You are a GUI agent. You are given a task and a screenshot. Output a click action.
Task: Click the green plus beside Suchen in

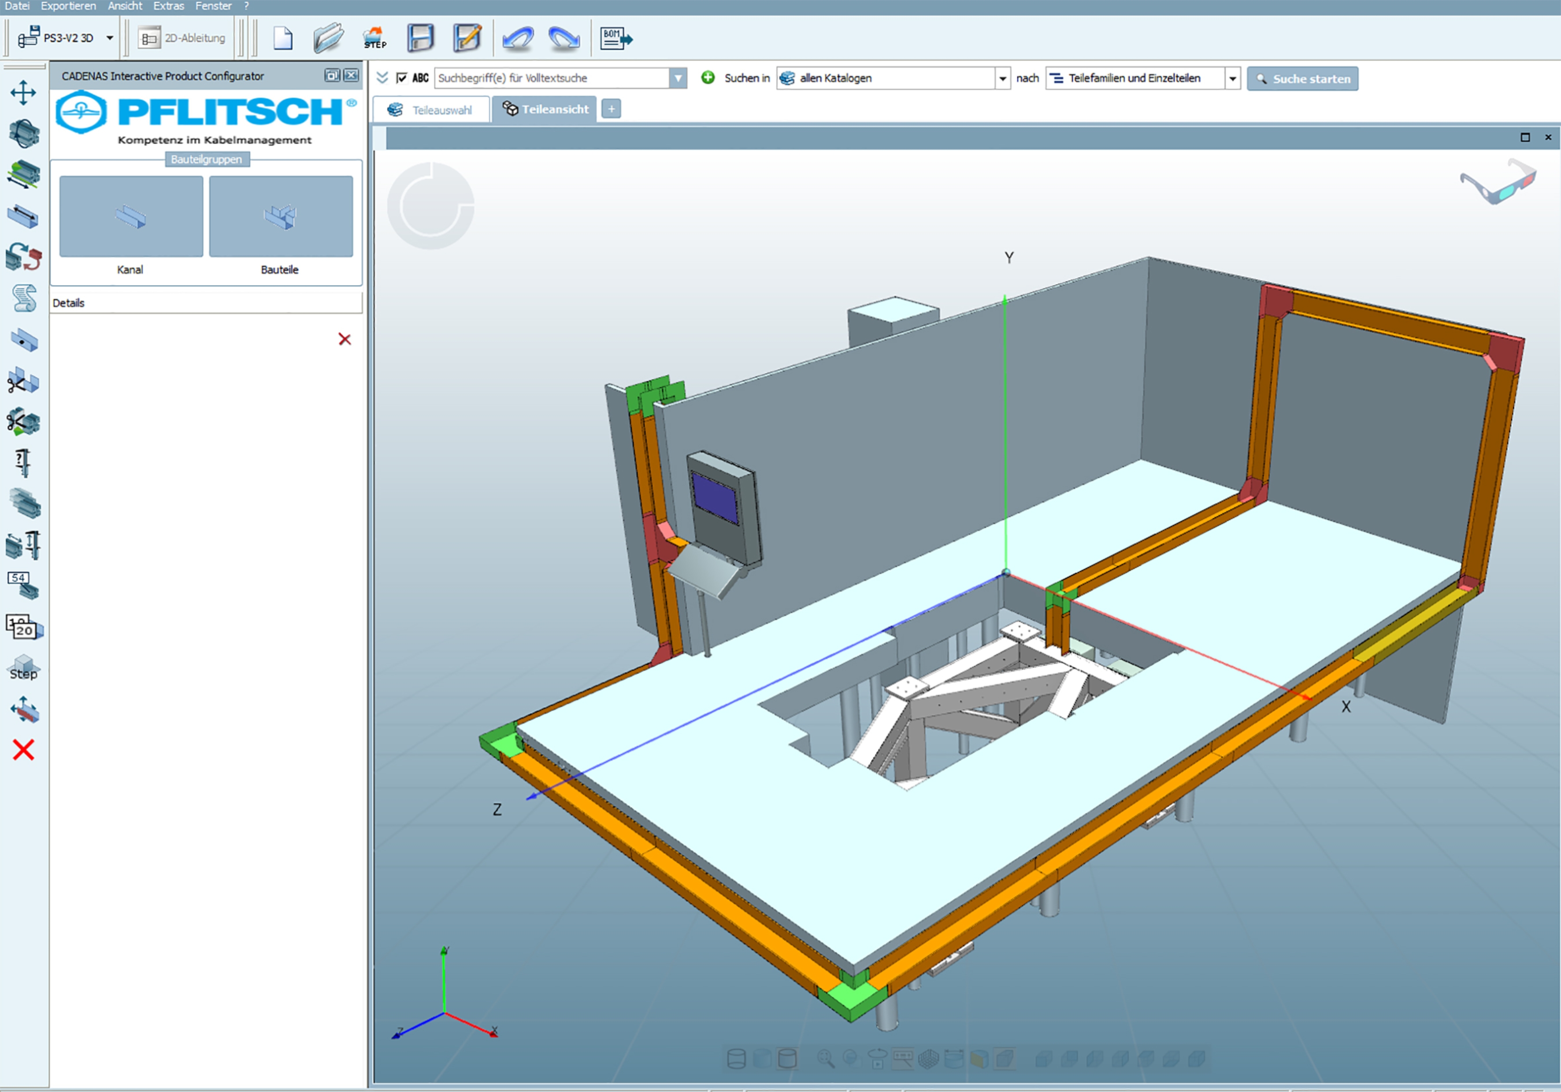[708, 77]
